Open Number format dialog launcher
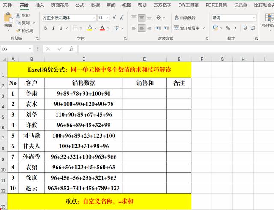This screenshot has width=274, height=210. pos(256,39)
